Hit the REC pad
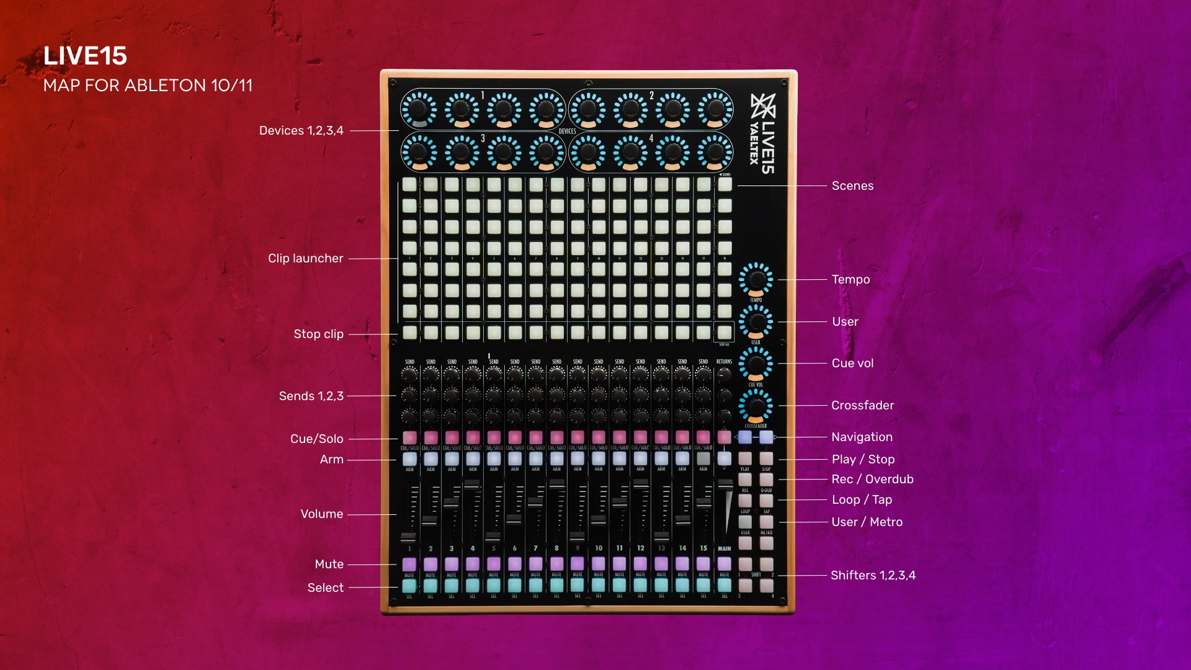 tap(745, 480)
